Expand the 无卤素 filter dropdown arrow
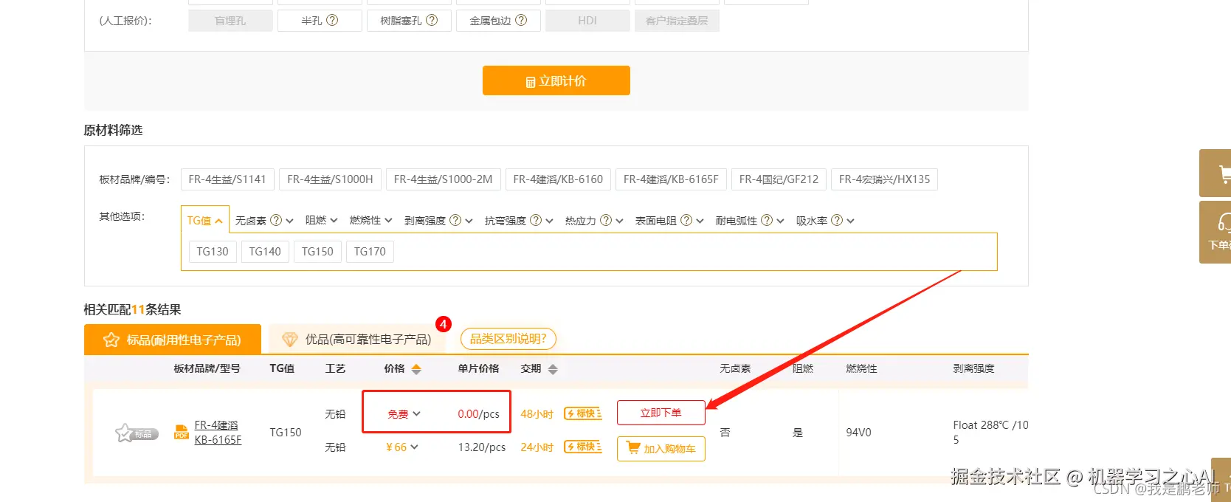Image resolution: width=1231 pixels, height=502 pixels. click(x=289, y=221)
